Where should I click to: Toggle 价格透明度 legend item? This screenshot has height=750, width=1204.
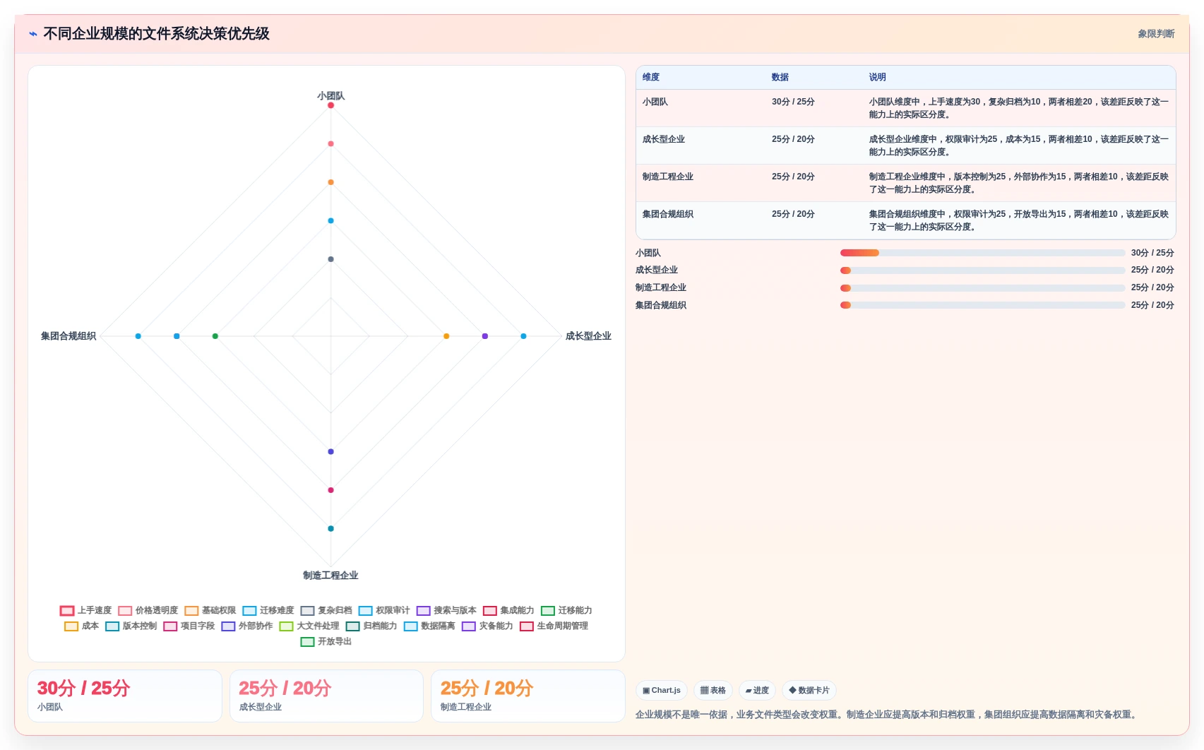pos(148,610)
